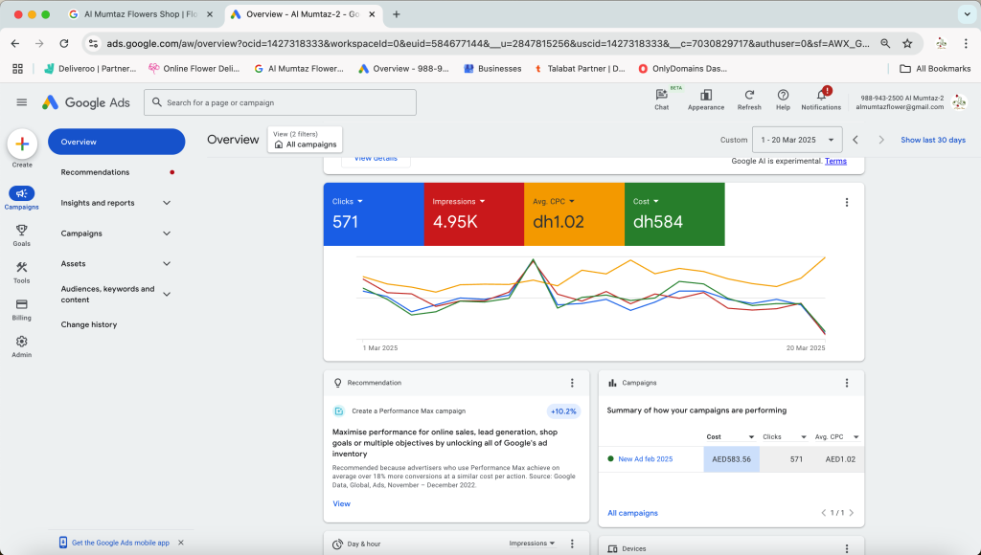Bookmark this page with the star icon
This screenshot has height=555, width=981.
click(x=907, y=43)
